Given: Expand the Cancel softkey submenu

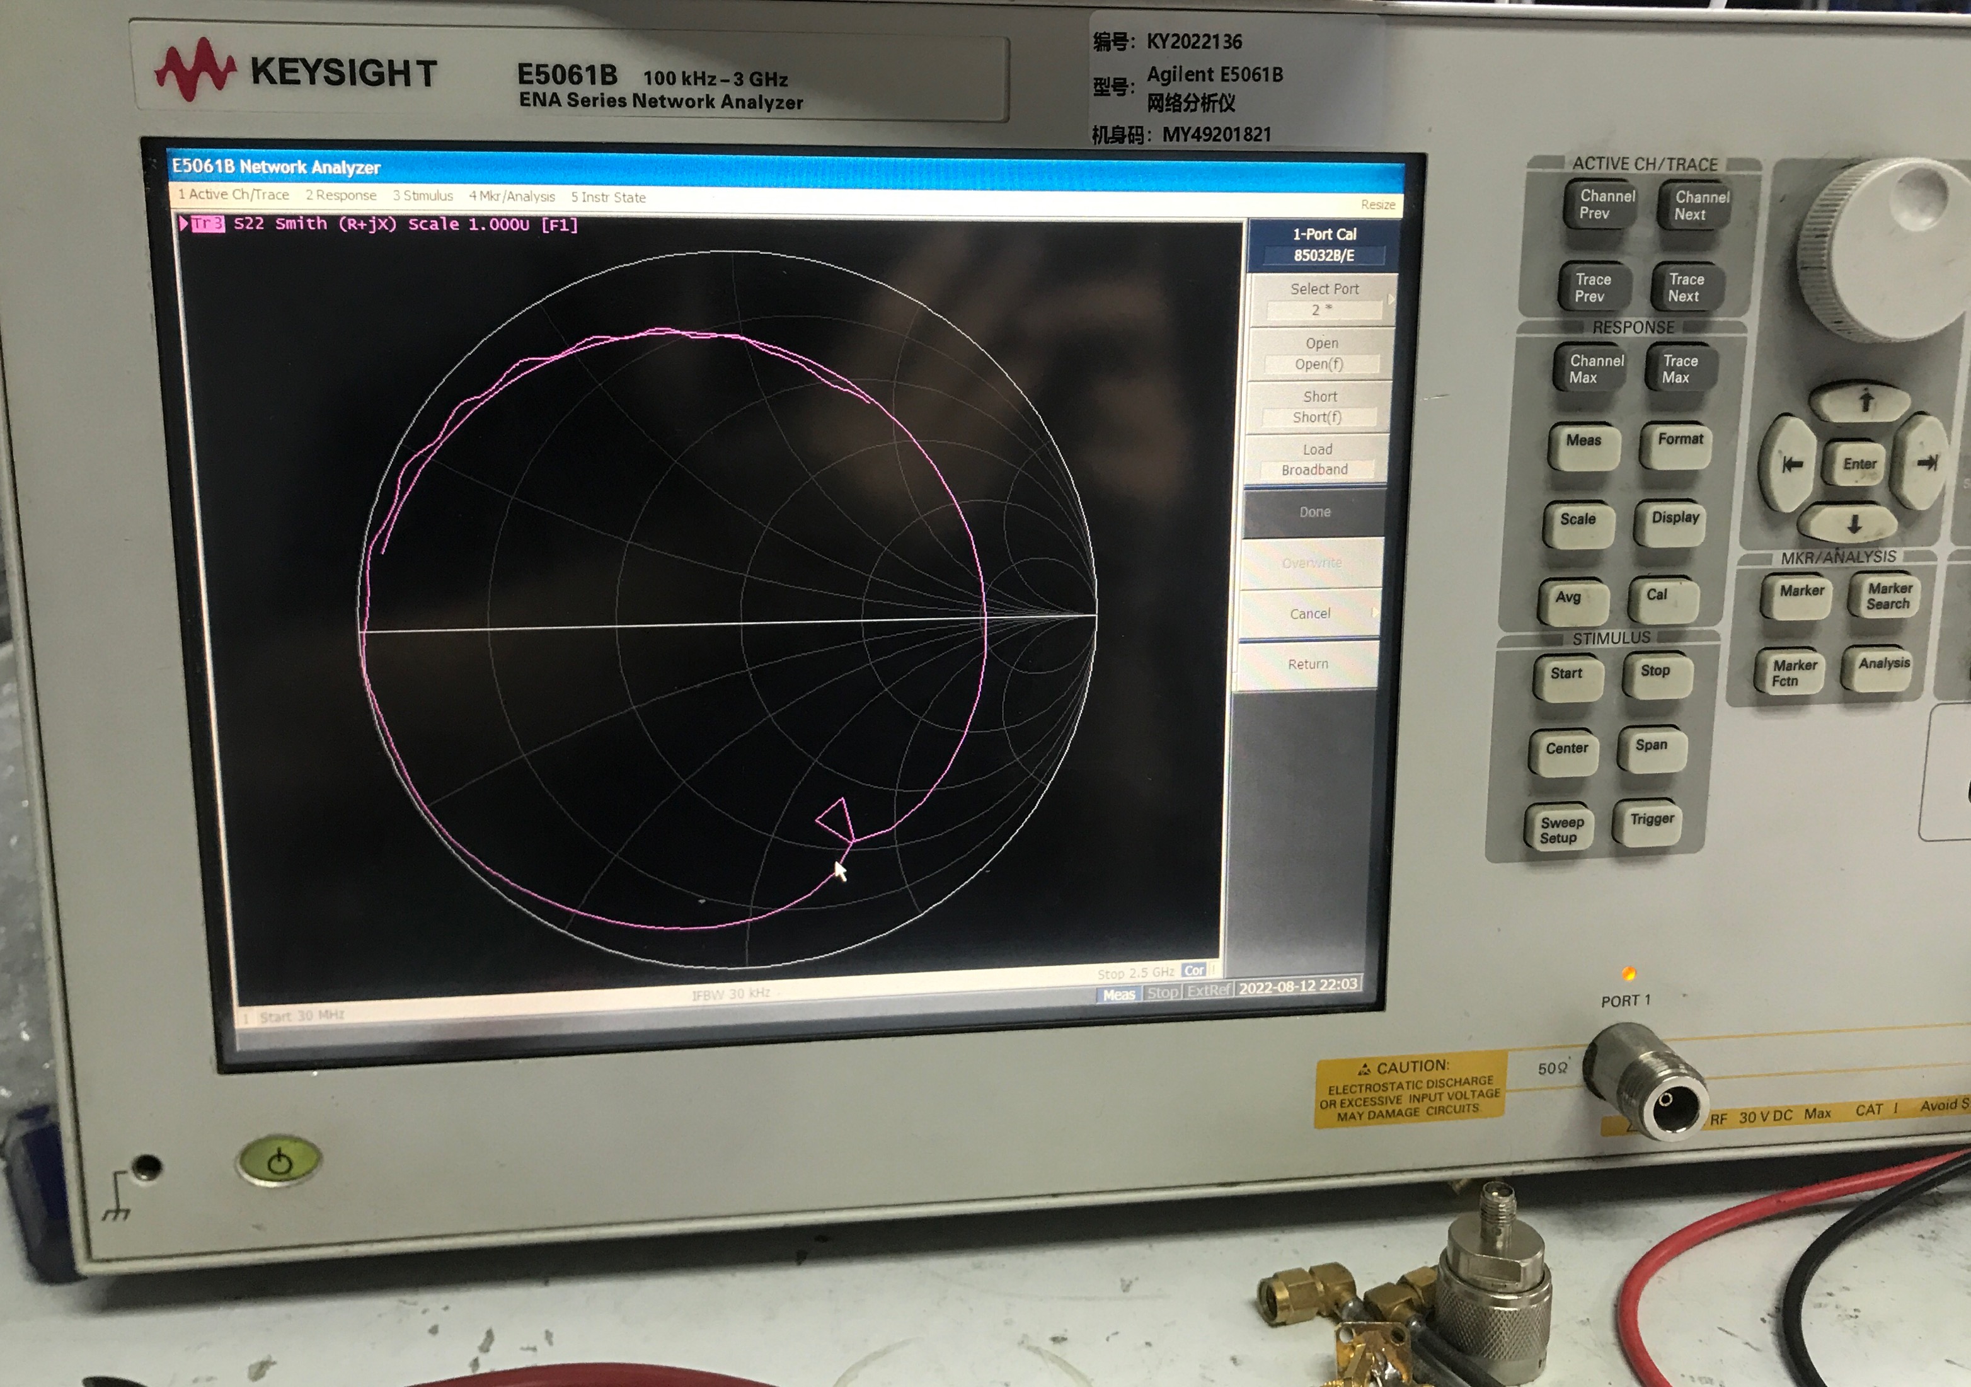Looking at the screenshot, I should (x=1310, y=614).
